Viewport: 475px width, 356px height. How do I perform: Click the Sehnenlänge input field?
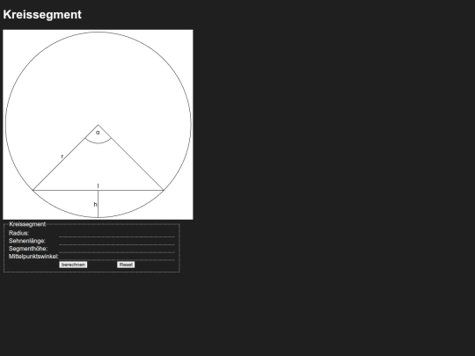click(x=117, y=241)
